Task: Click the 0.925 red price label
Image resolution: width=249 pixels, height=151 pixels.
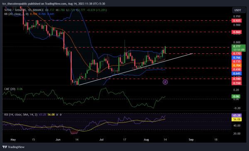Action: click(237, 21)
